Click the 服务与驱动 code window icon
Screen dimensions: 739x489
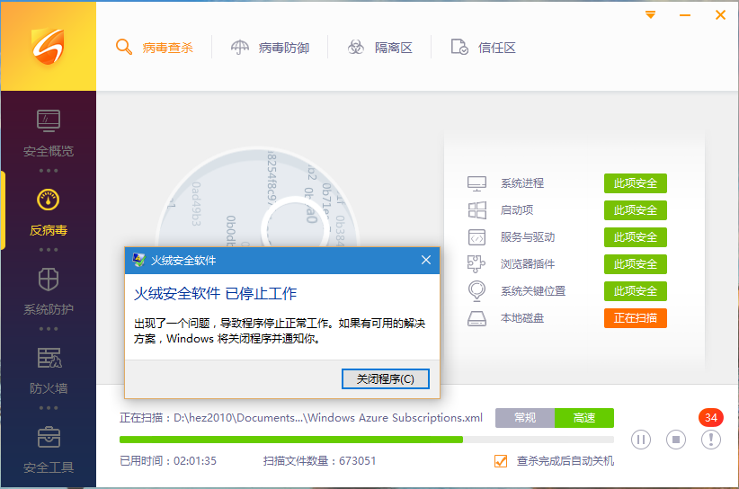tap(476, 237)
